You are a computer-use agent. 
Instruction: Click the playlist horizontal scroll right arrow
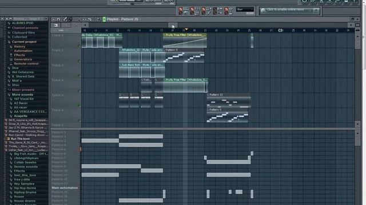(351, 25)
